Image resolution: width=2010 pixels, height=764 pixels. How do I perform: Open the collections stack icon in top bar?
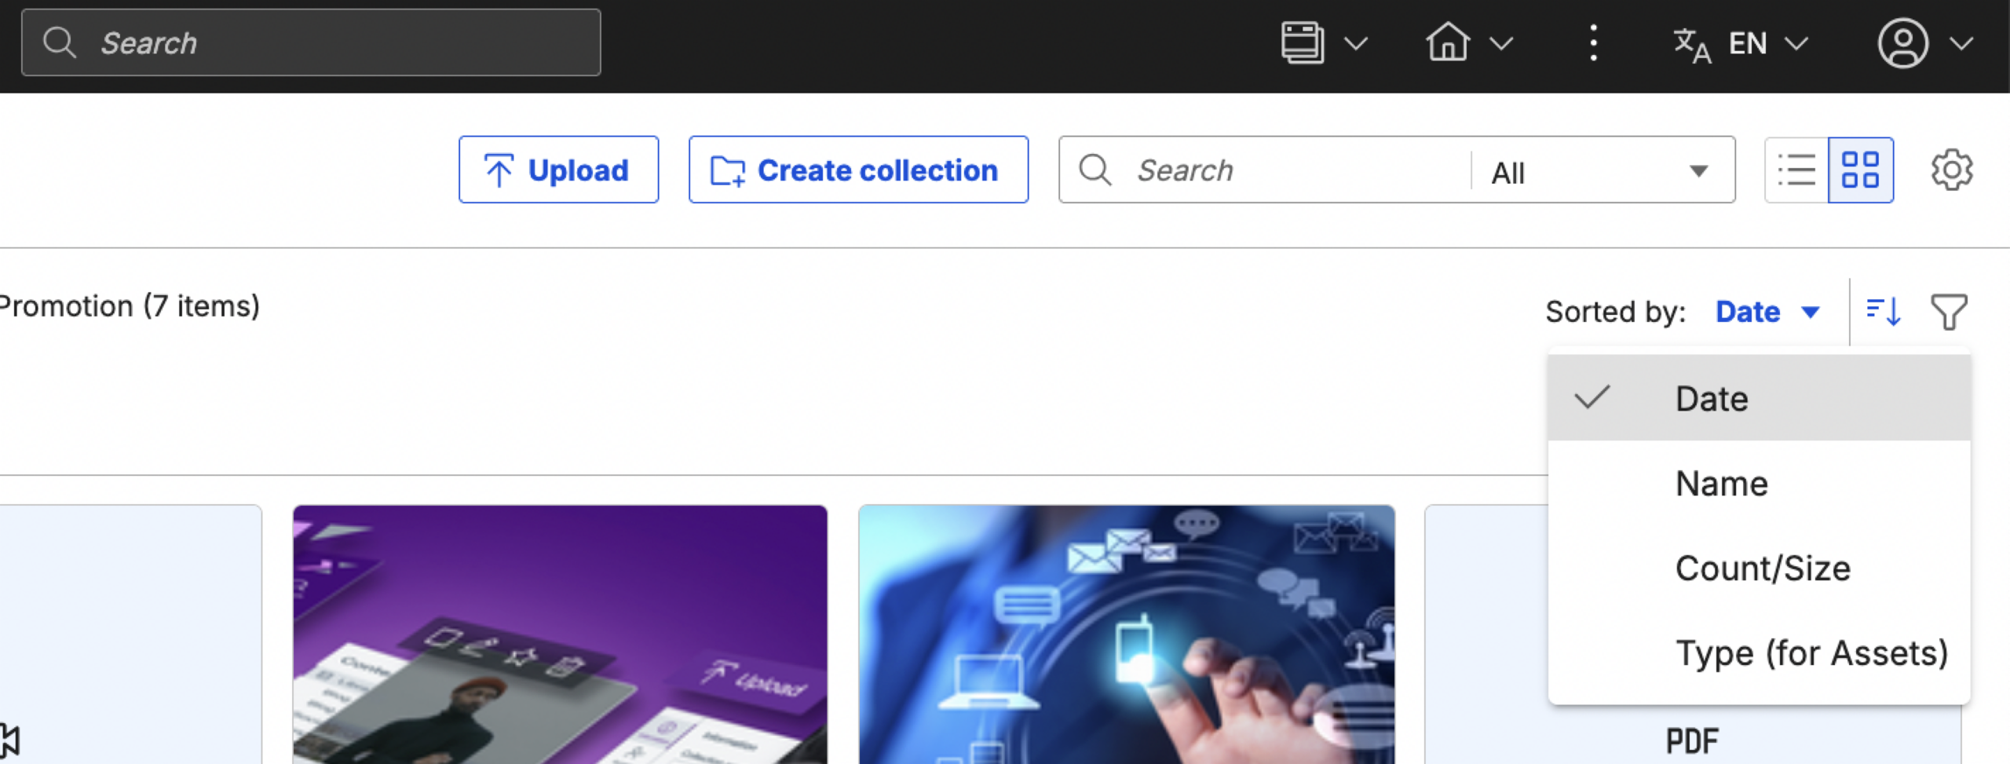1303,42
